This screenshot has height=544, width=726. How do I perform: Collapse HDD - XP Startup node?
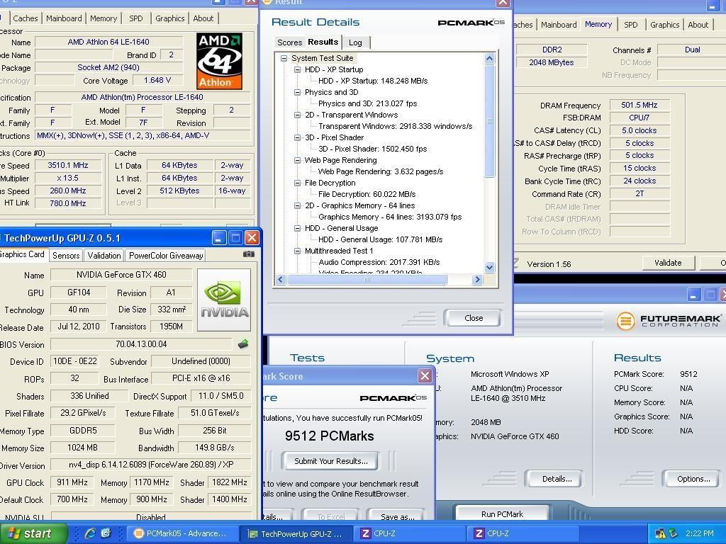coord(297,69)
